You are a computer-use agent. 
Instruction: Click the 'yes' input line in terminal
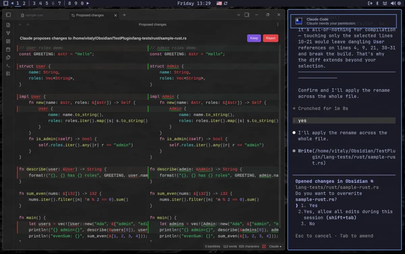click(344, 120)
